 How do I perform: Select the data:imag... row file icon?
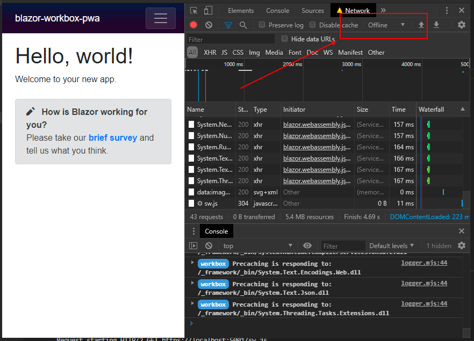[191, 192]
